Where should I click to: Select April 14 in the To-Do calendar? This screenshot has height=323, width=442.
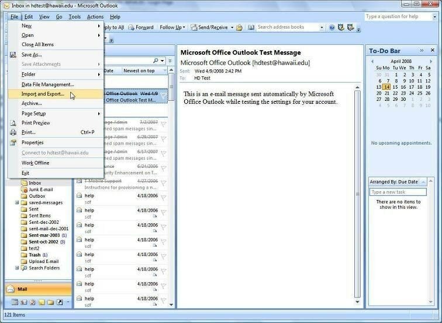[387, 87]
